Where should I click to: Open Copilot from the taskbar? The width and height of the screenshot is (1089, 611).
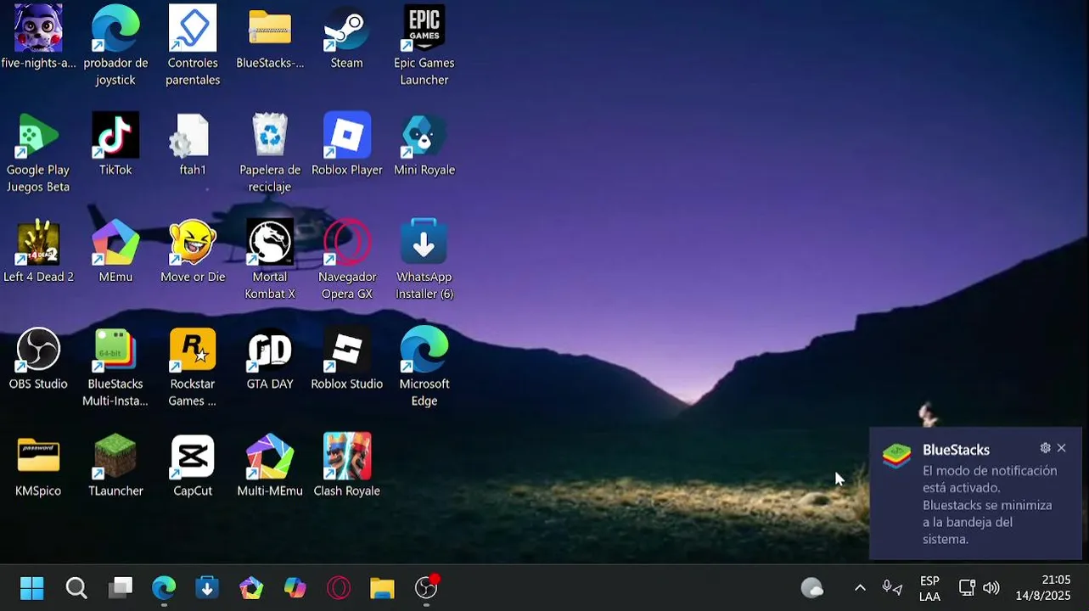pos(295,587)
